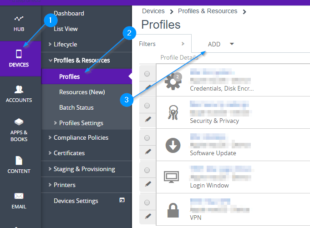Screen dimensions: 310x228
Task: Open Batch Status menu item
Action: tap(76, 107)
